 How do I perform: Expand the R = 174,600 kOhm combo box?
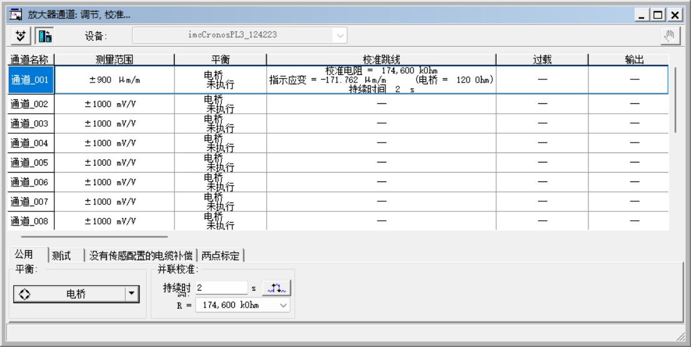click(x=284, y=304)
